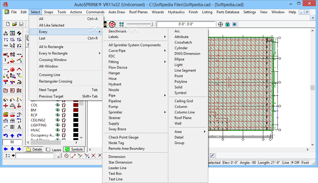Click the red sprinkler asterisk icon
The image size is (318, 183).
click(x=12, y=70)
